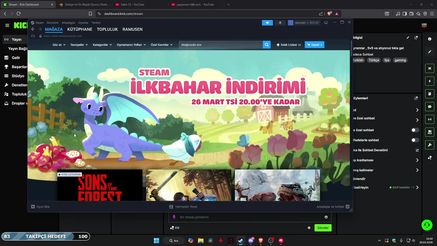Click the Gönder send button

click(323, 228)
